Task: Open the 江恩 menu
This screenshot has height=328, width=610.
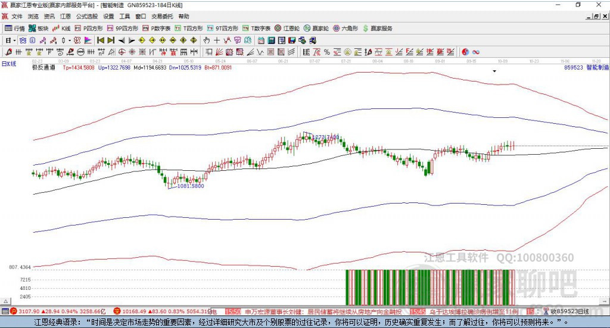Action: click(66, 16)
